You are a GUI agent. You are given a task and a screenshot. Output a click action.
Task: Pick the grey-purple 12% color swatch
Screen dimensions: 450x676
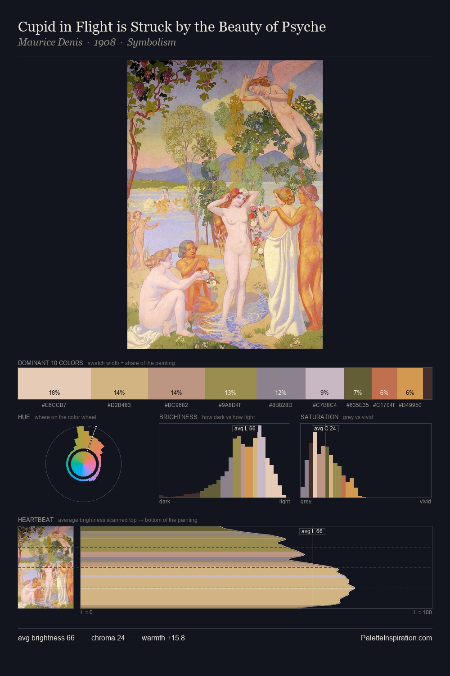pyautogui.click(x=281, y=384)
